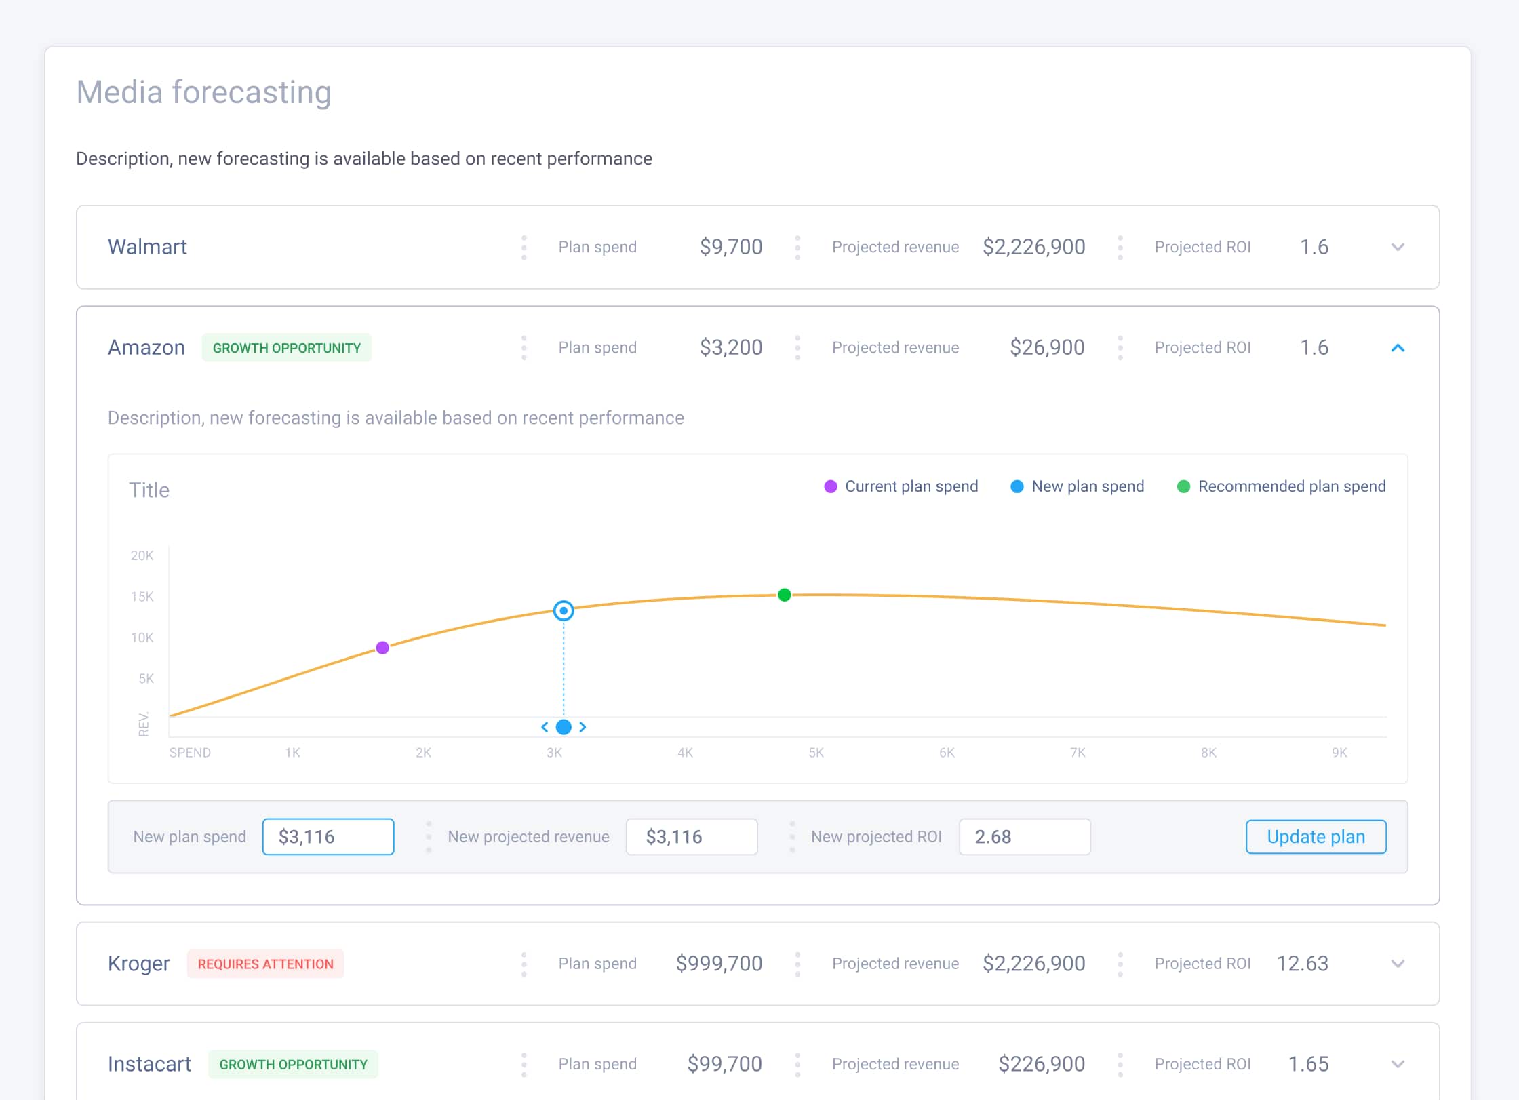The width and height of the screenshot is (1519, 1100).
Task: Click the blue spend slider handle
Action: click(564, 727)
